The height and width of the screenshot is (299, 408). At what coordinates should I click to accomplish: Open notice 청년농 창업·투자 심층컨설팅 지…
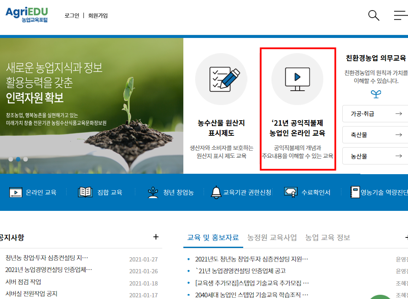click(x=47, y=258)
